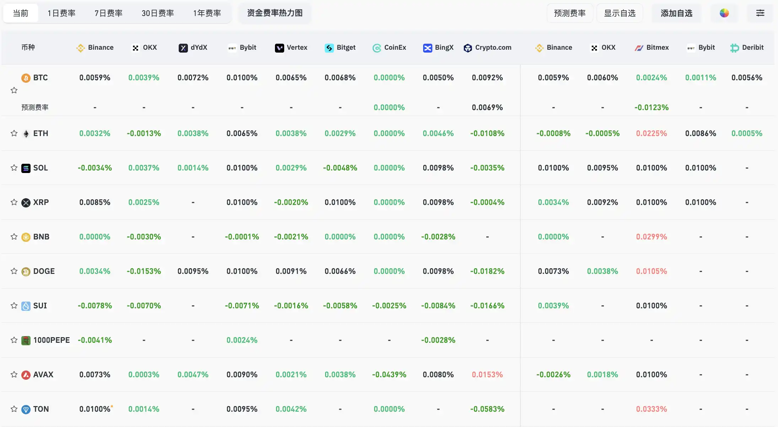Click the Bitget exchange logo
The height and width of the screenshot is (427, 778).
pos(329,48)
